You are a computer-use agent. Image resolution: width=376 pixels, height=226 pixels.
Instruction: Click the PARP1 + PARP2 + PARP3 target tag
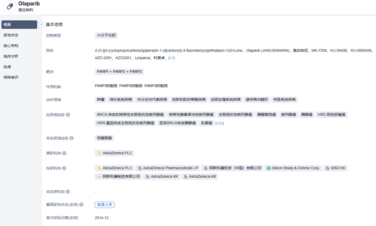click(119, 72)
